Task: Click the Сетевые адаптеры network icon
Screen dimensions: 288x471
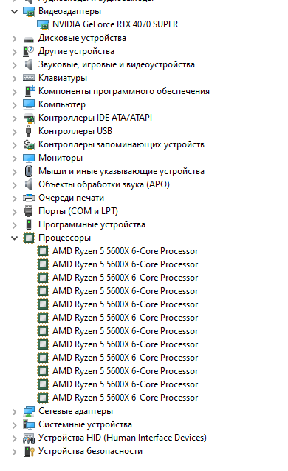Action: [29, 411]
